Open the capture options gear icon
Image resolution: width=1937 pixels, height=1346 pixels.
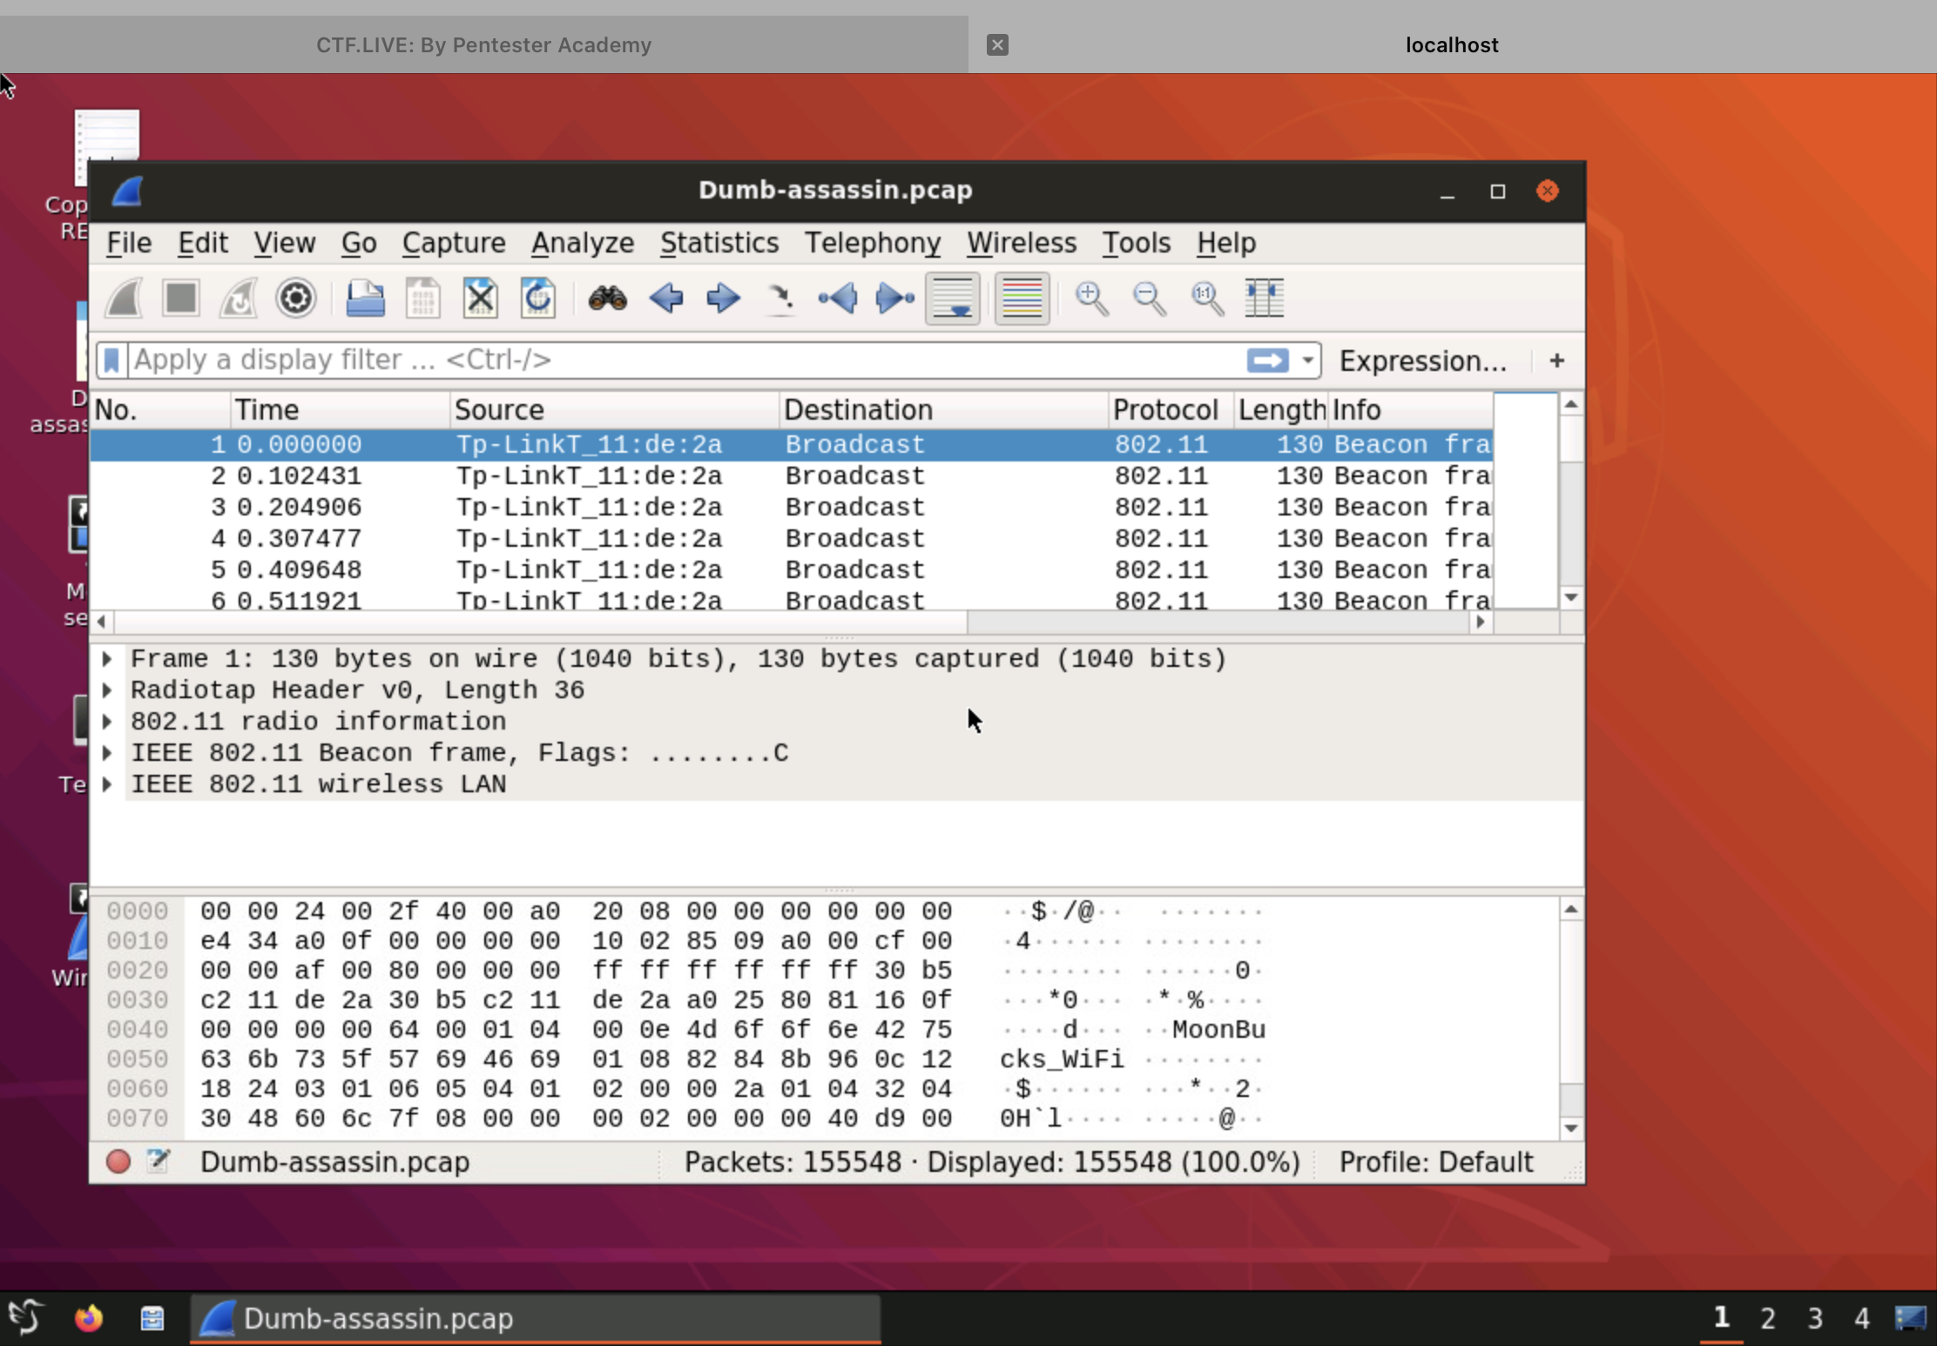[x=295, y=299]
